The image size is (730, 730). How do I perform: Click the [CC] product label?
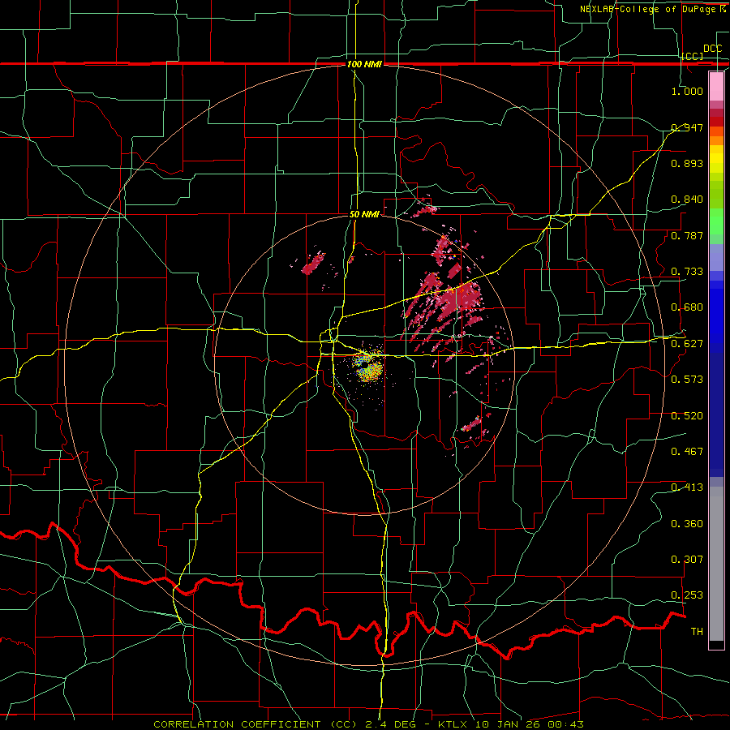click(693, 56)
